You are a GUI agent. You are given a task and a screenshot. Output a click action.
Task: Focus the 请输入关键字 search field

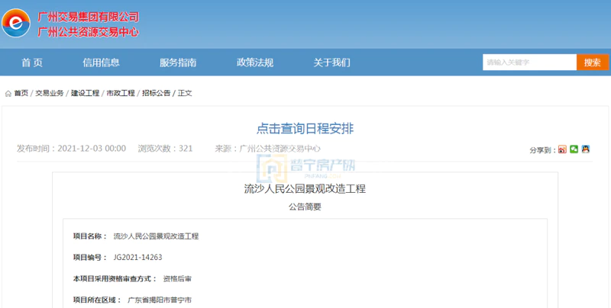529,63
